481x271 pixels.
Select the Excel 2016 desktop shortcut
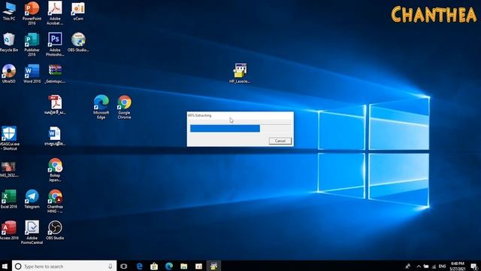pyautogui.click(x=9, y=199)
